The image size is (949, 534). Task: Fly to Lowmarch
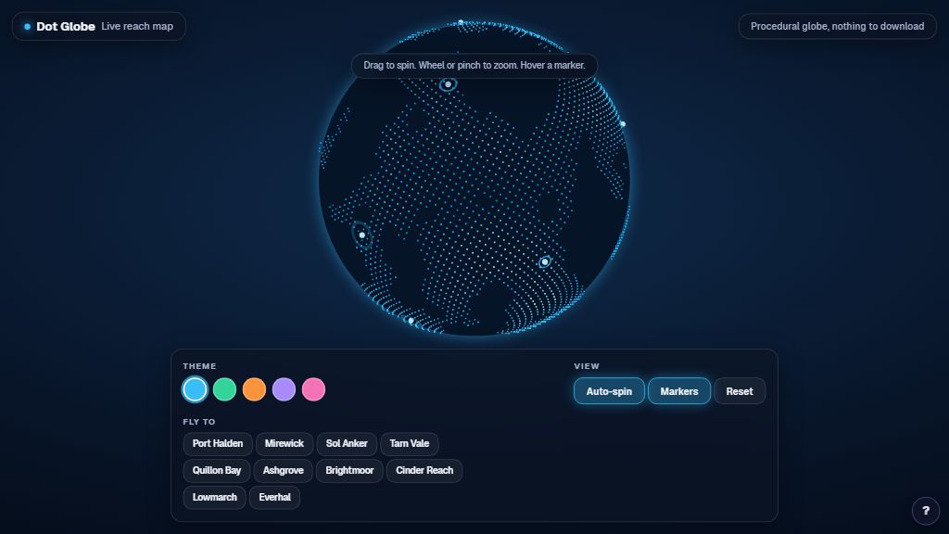pos(214,498)
